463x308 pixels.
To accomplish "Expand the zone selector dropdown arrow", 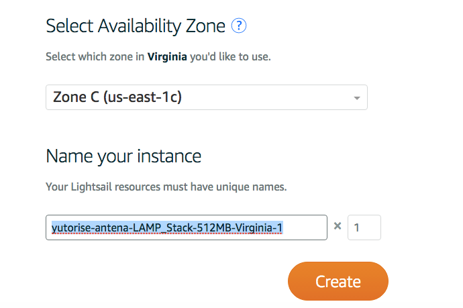I will pos(357,98).
